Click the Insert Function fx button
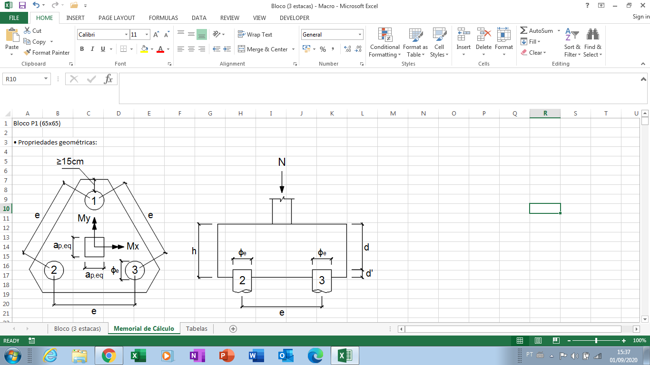Image resolution: width=650 pixels, height=365 pixels. tap(108, 79)
